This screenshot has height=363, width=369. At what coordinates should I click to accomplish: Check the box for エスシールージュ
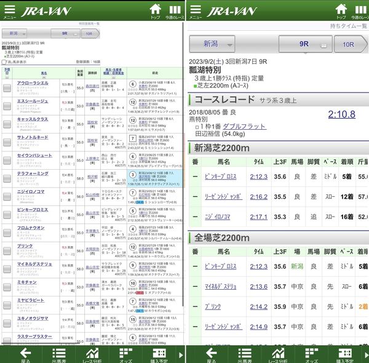tap(7, 106)
